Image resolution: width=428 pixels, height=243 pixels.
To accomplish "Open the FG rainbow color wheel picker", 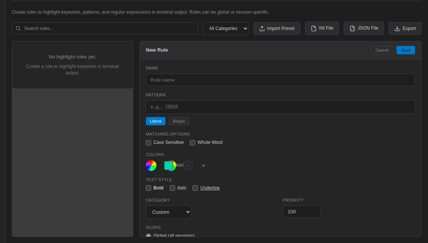I will click(151, 166).
